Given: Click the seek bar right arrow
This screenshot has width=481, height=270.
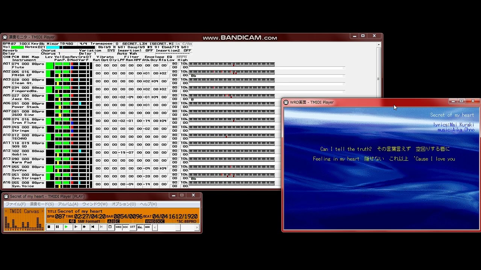Looking at the screenshot, I should 197,227.
